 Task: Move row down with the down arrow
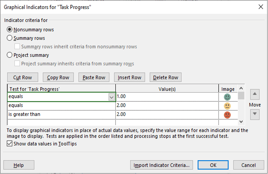click(255, 115)
